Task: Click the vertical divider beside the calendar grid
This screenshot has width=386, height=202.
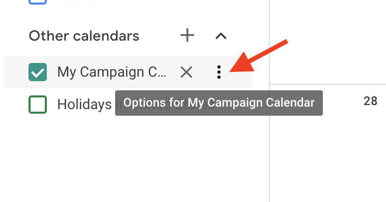Action: [269, 101]
